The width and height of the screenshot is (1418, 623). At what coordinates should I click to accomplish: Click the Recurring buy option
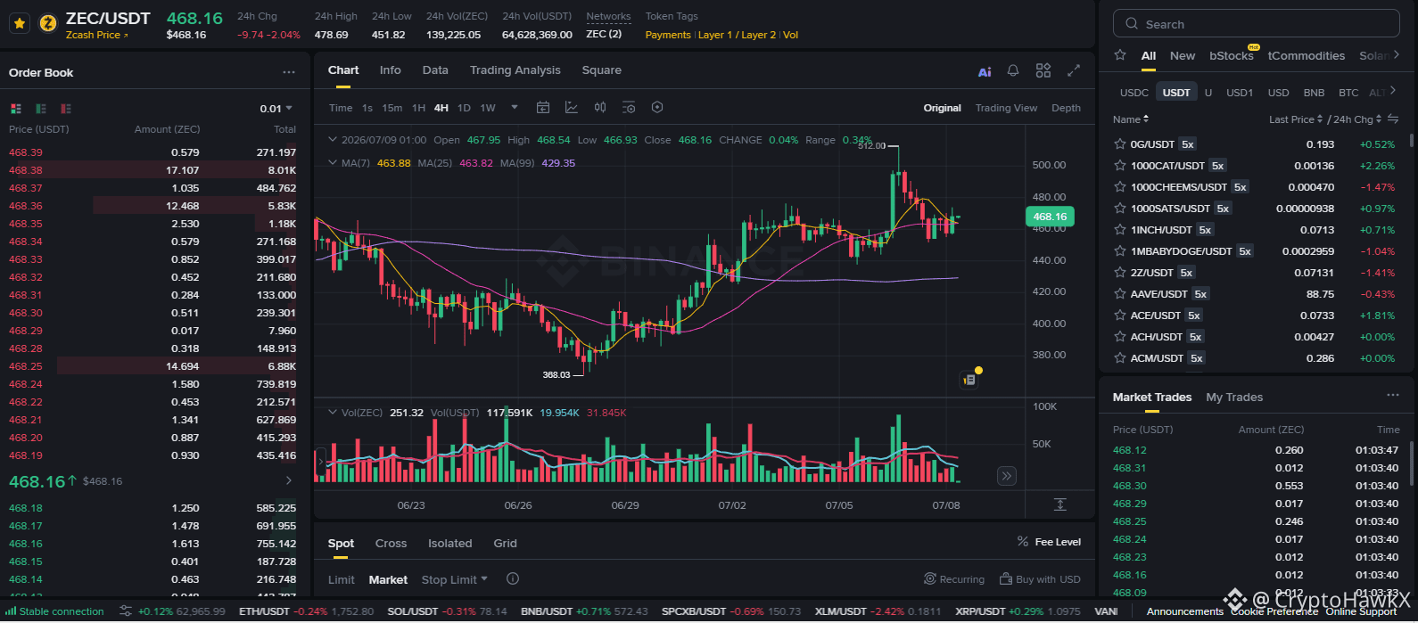click(x=954, y=579)
